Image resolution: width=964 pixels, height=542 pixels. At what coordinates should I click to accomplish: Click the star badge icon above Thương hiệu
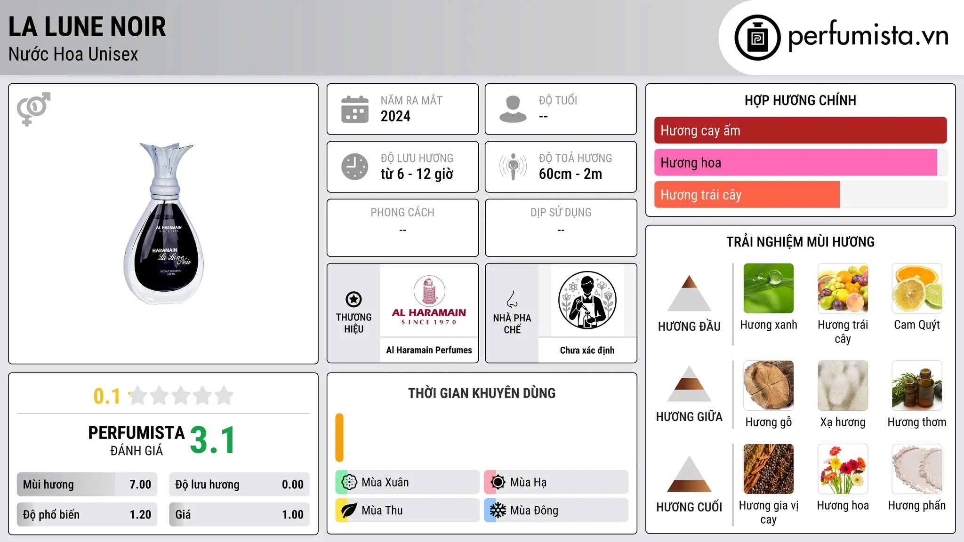(x=353, y=299)
